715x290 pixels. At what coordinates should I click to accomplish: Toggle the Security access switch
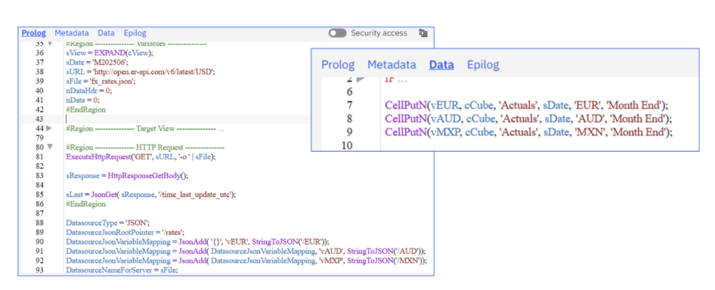click(337, 33)
